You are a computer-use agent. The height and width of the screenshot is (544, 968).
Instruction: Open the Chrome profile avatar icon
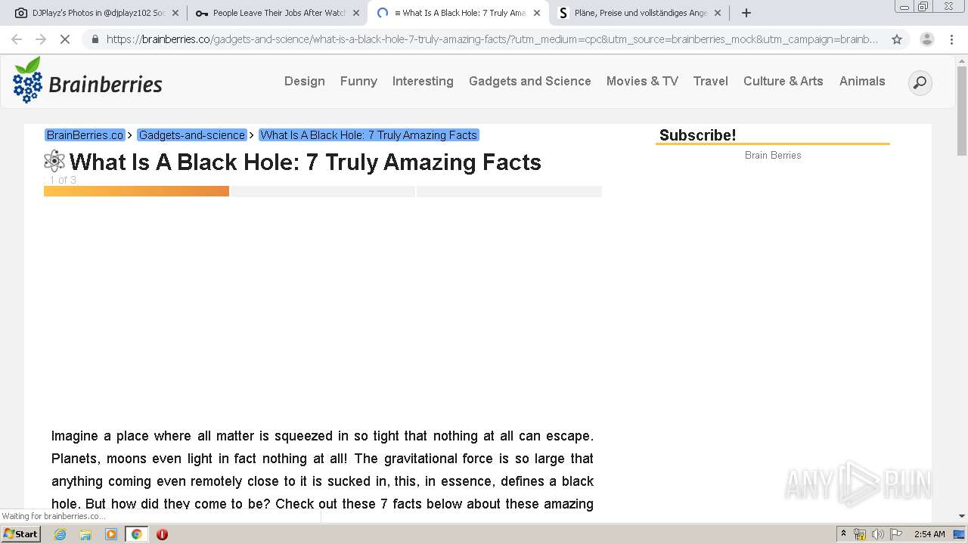pyautogui.click(x=926, y=39)
